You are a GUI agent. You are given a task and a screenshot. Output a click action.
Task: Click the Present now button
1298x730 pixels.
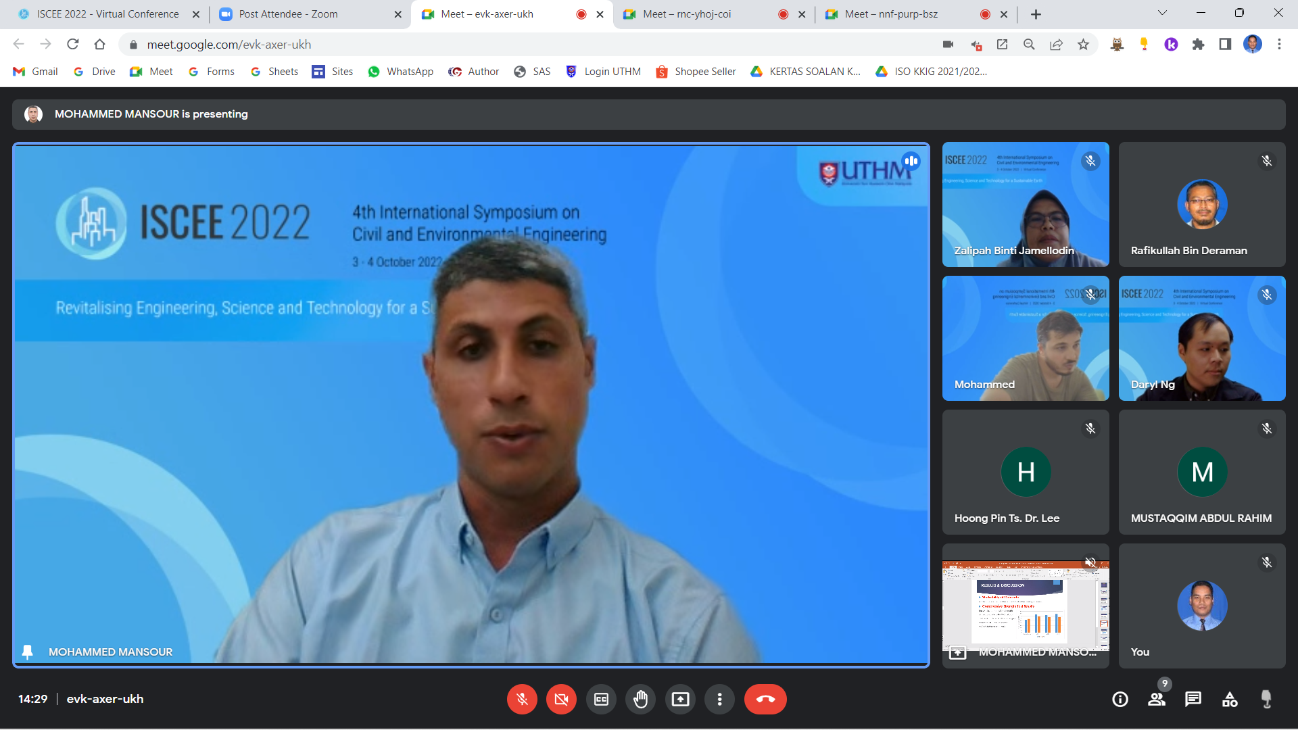point(680,699)
